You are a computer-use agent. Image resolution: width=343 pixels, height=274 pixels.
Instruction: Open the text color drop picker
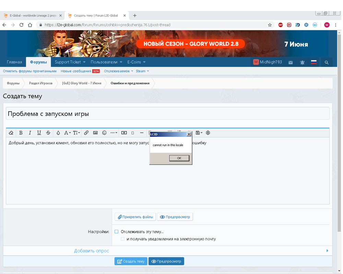(58, 133)
